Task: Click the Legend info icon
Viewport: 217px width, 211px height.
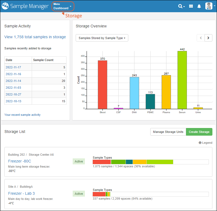Action: click(200, 143)
